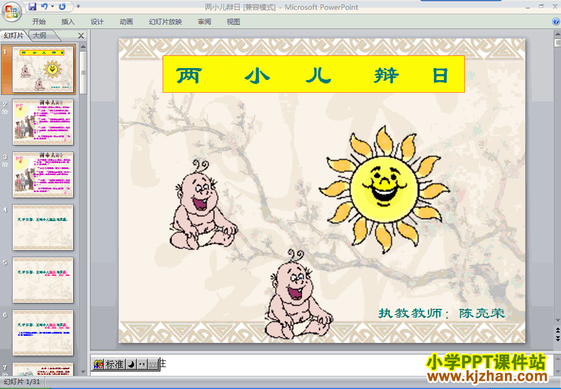Click animation star icon beside slide 3
561x389 pixels.
pos(5,164)
